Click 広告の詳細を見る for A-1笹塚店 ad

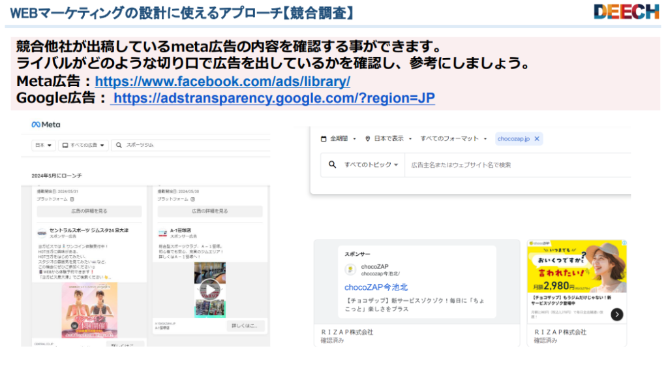point(210,211)
